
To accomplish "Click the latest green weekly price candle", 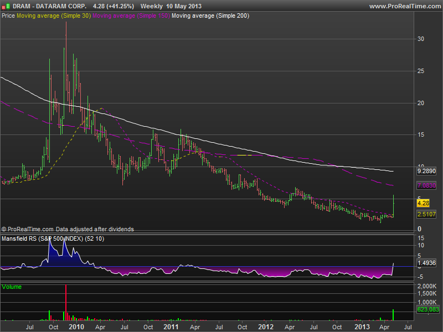I will 393,206.
